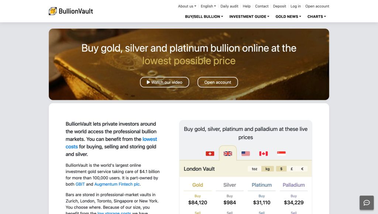Open the live chat widget icon

click(367, 203)
